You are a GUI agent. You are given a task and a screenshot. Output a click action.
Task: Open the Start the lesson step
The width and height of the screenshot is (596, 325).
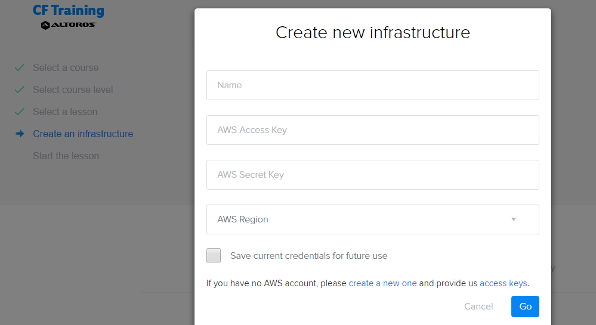66,156
